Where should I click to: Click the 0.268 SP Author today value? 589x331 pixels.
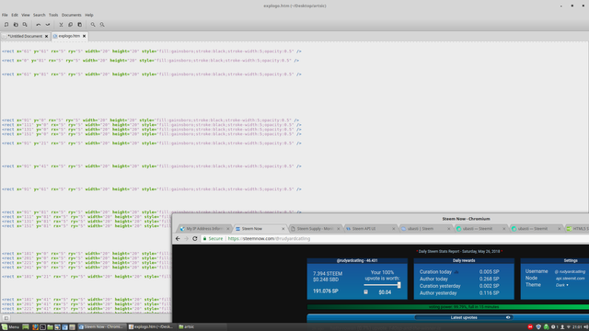(x=489, y=279)
